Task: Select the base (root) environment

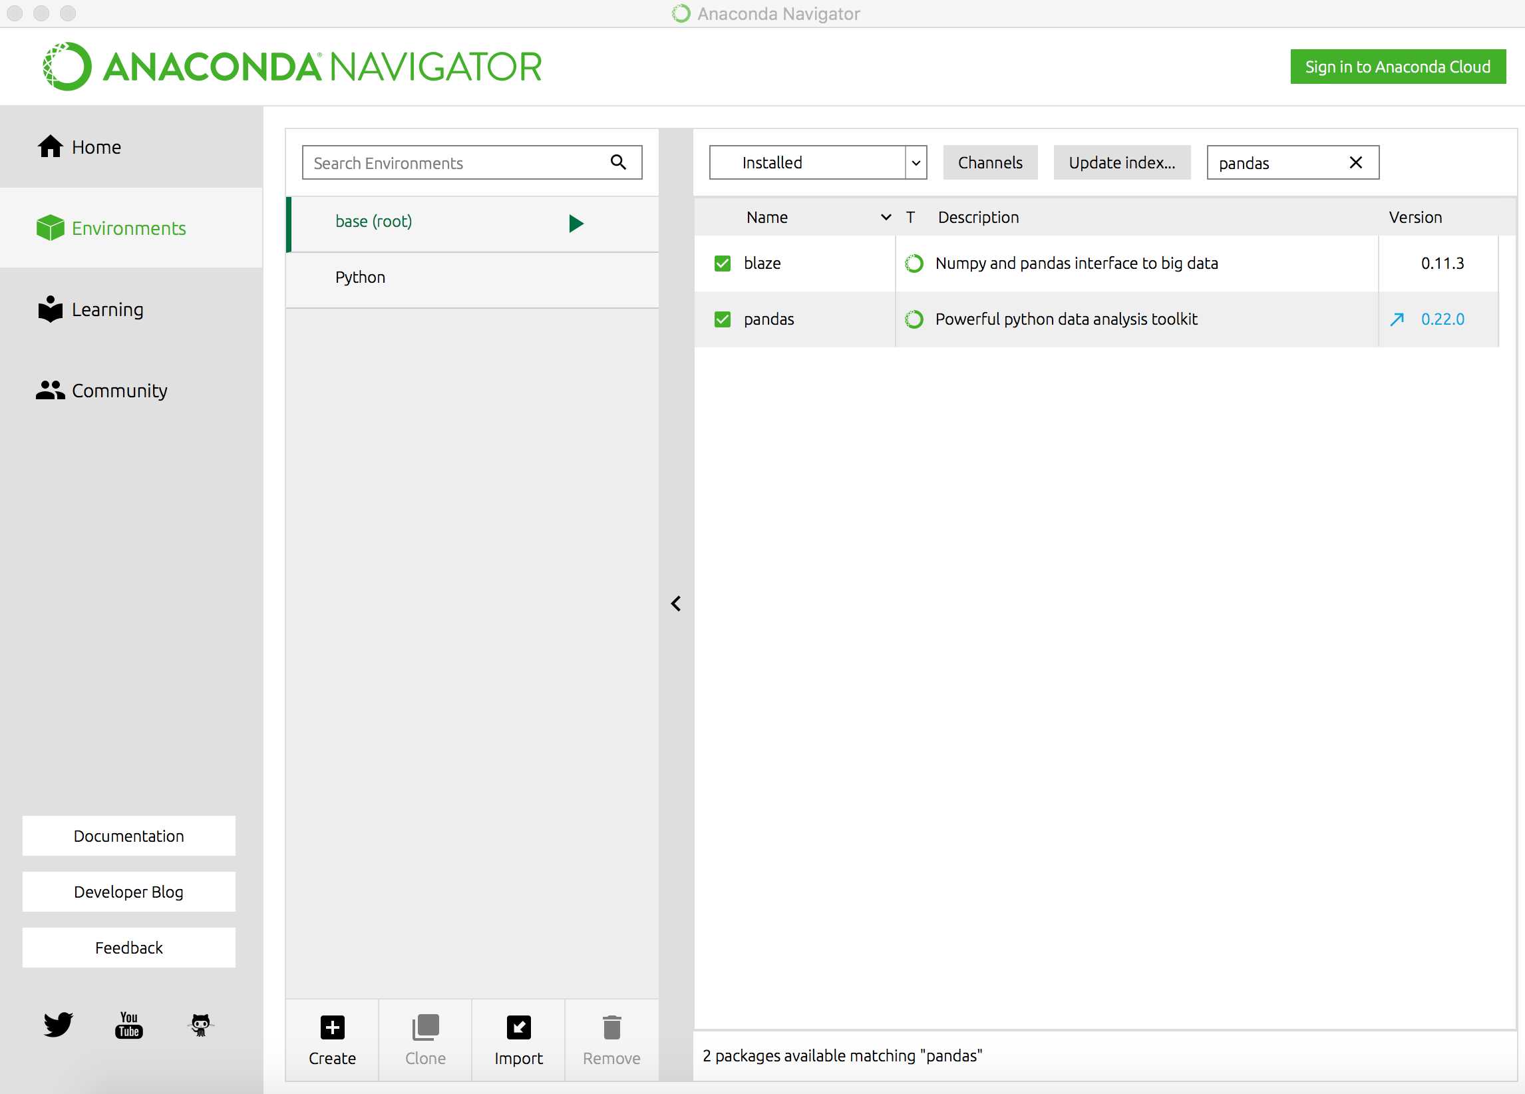Action: tap(472, 223)
